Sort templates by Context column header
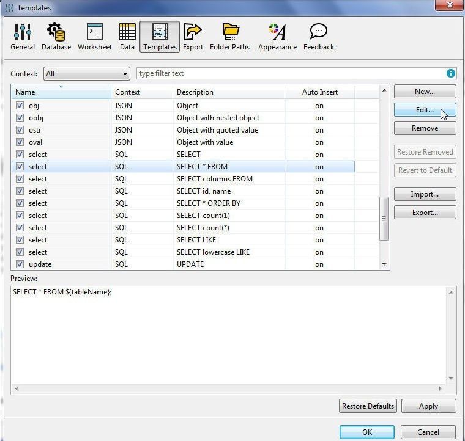 click(x=142, y=92)
